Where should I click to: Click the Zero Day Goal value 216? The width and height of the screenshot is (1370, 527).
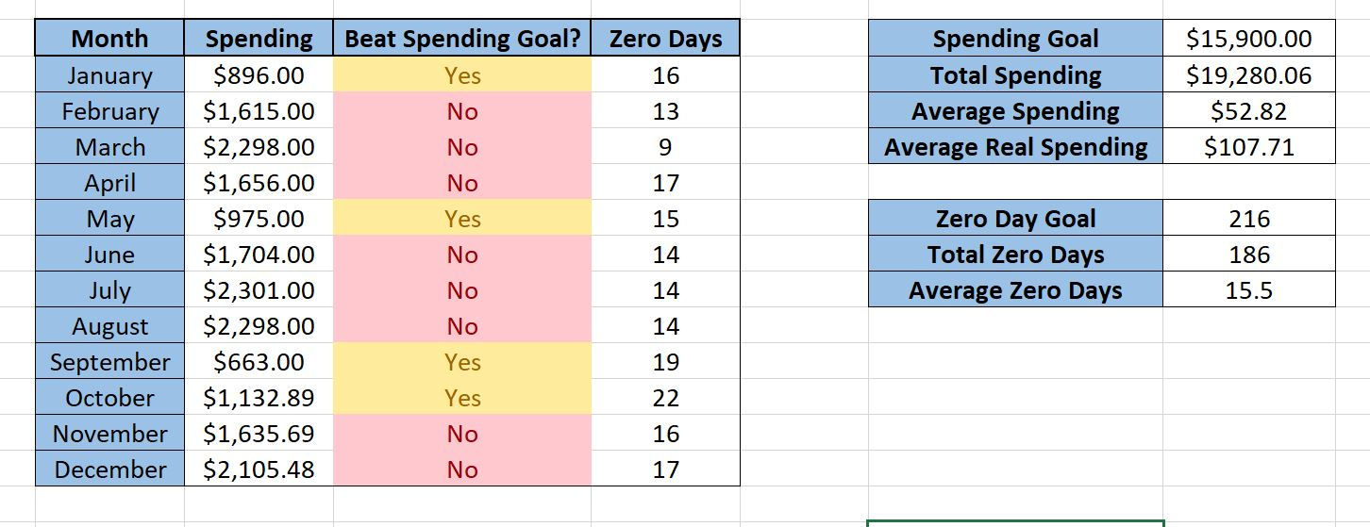1248,219
